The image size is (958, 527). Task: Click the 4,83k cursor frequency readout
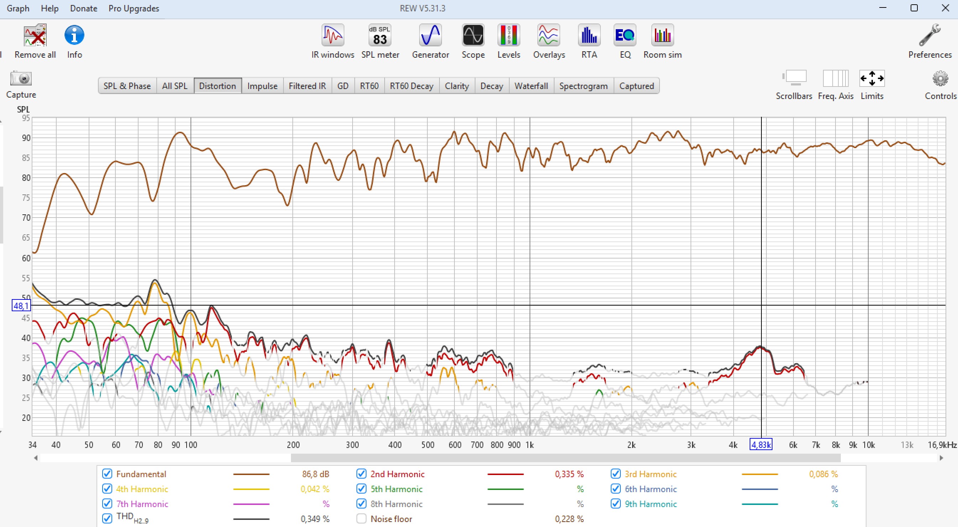[x=761, y=445]
